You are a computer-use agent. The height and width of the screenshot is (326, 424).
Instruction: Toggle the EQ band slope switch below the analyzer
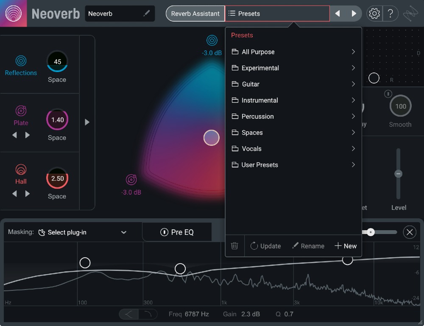tap(138, 314)
